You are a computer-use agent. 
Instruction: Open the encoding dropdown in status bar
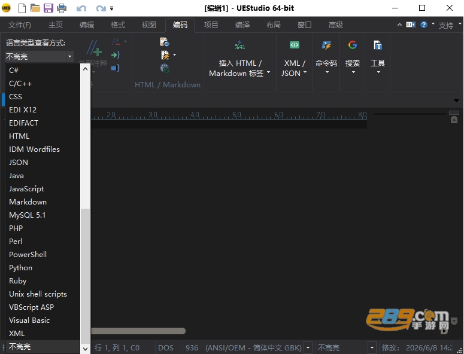point(308,348)
